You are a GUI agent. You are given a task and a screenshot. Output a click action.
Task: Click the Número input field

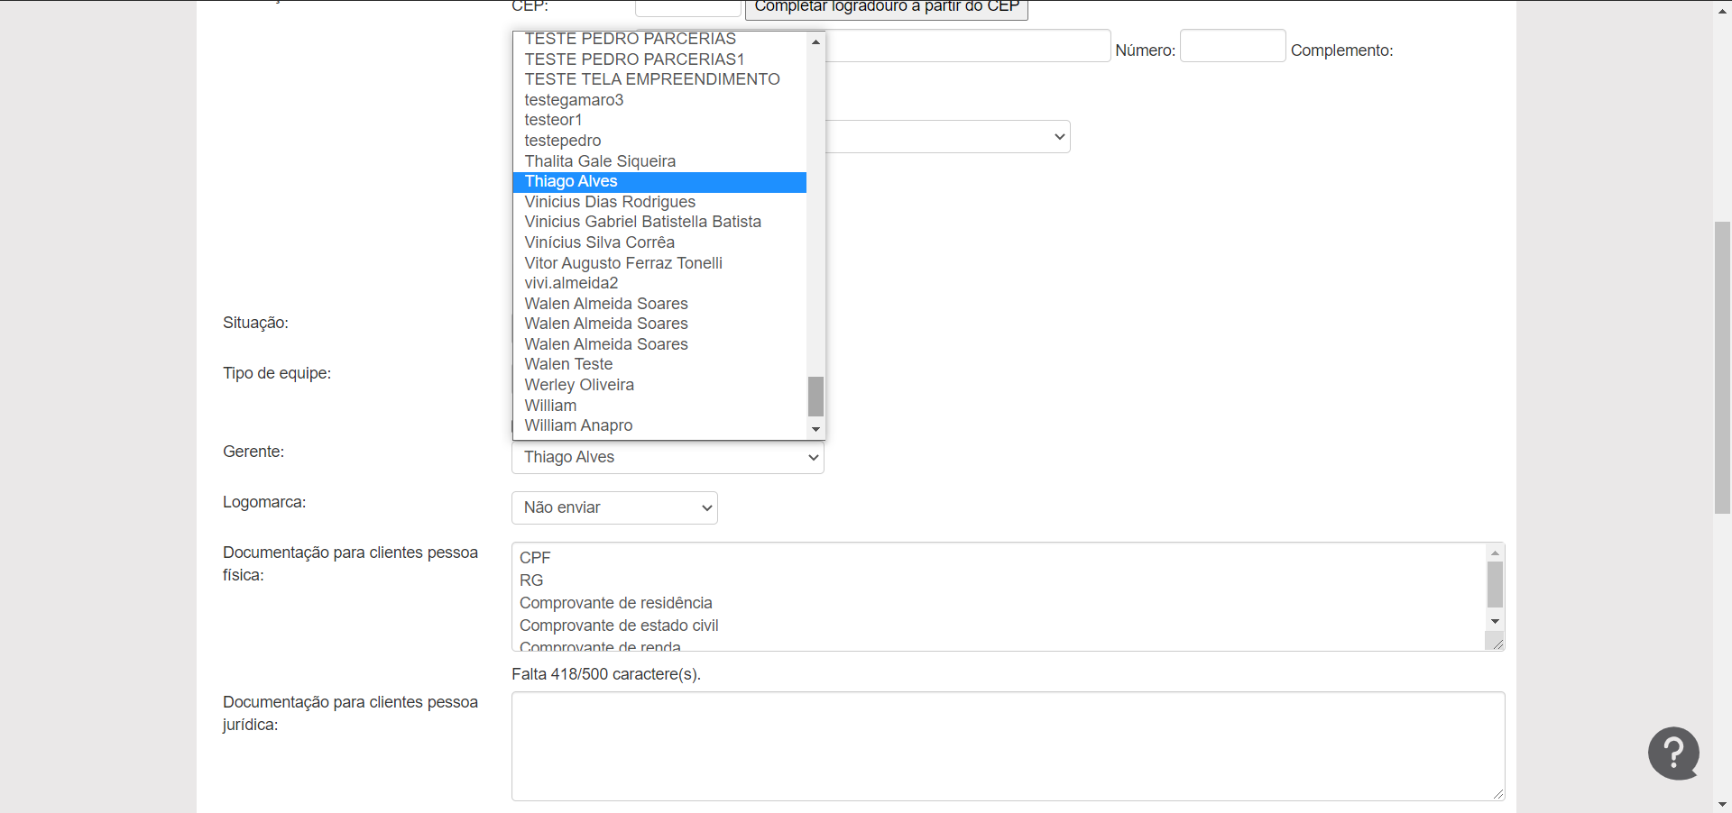pos(1232,46)
